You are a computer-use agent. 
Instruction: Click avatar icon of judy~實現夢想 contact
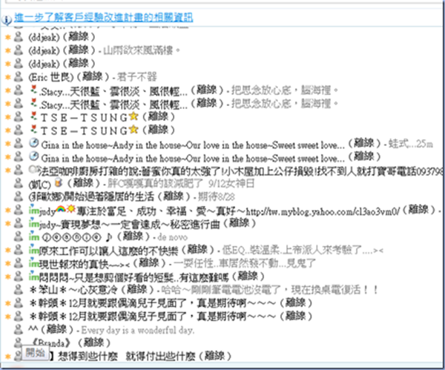tap(19, 223)
